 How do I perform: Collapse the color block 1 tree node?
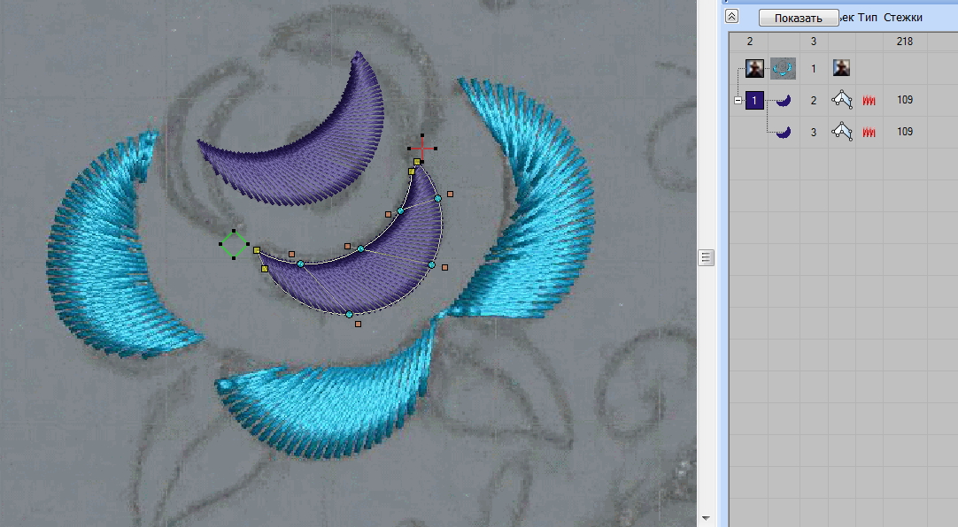738,101
